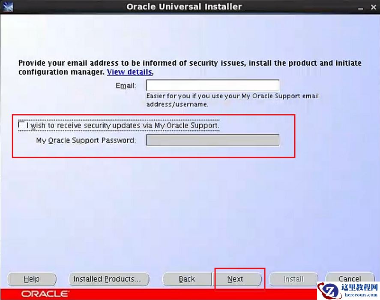
Task: Proceed with the Next button
Action: pos(237,279)
